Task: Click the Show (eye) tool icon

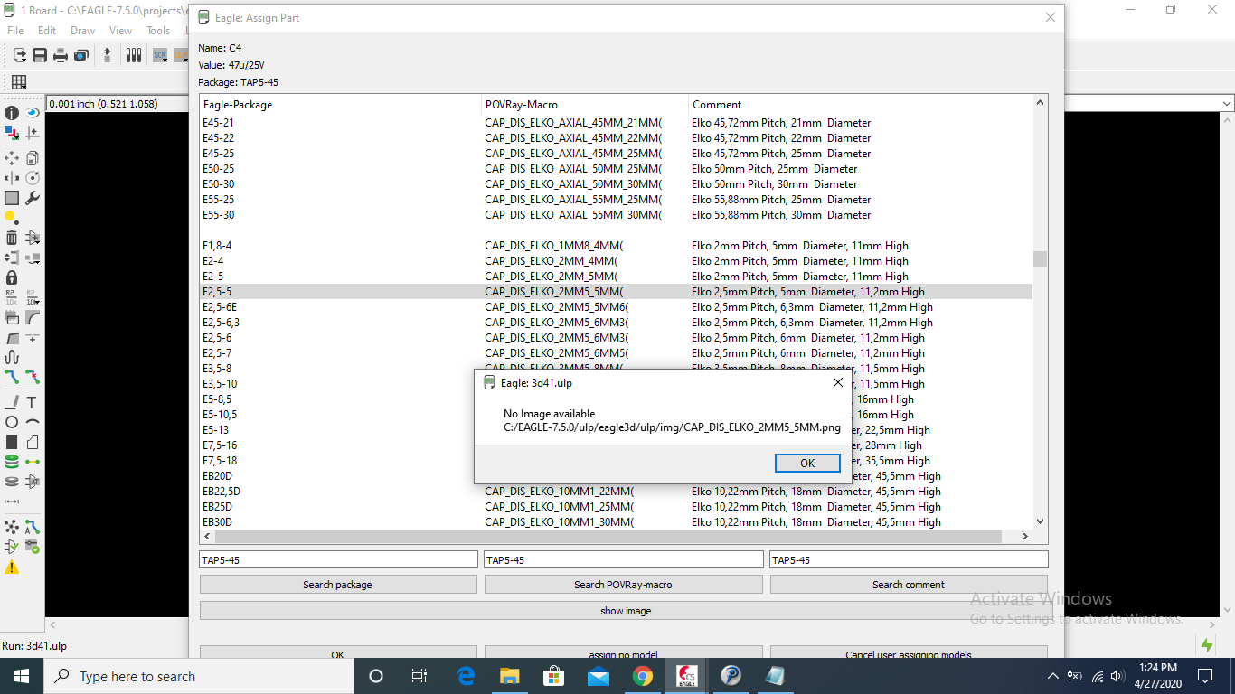Action: pyautogui.click(x=33, y=113)
